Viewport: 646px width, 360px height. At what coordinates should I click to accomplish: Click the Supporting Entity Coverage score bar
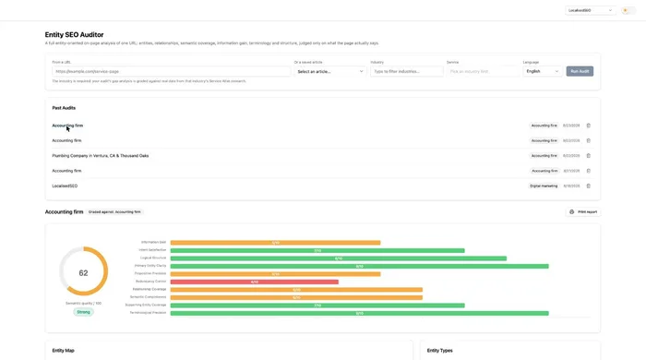317,306
